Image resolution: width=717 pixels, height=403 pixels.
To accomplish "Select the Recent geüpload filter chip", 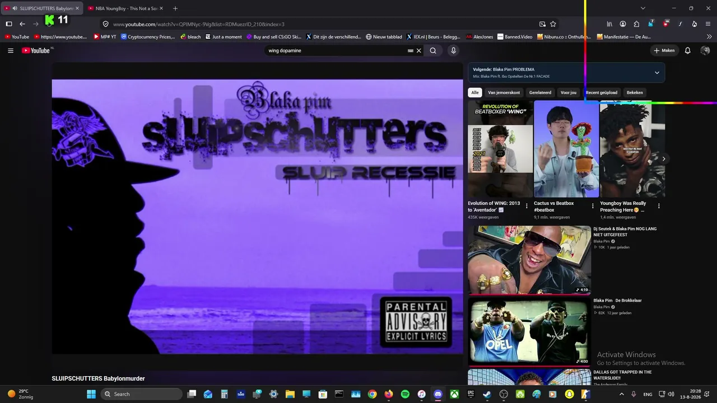I will coord(602,92).
